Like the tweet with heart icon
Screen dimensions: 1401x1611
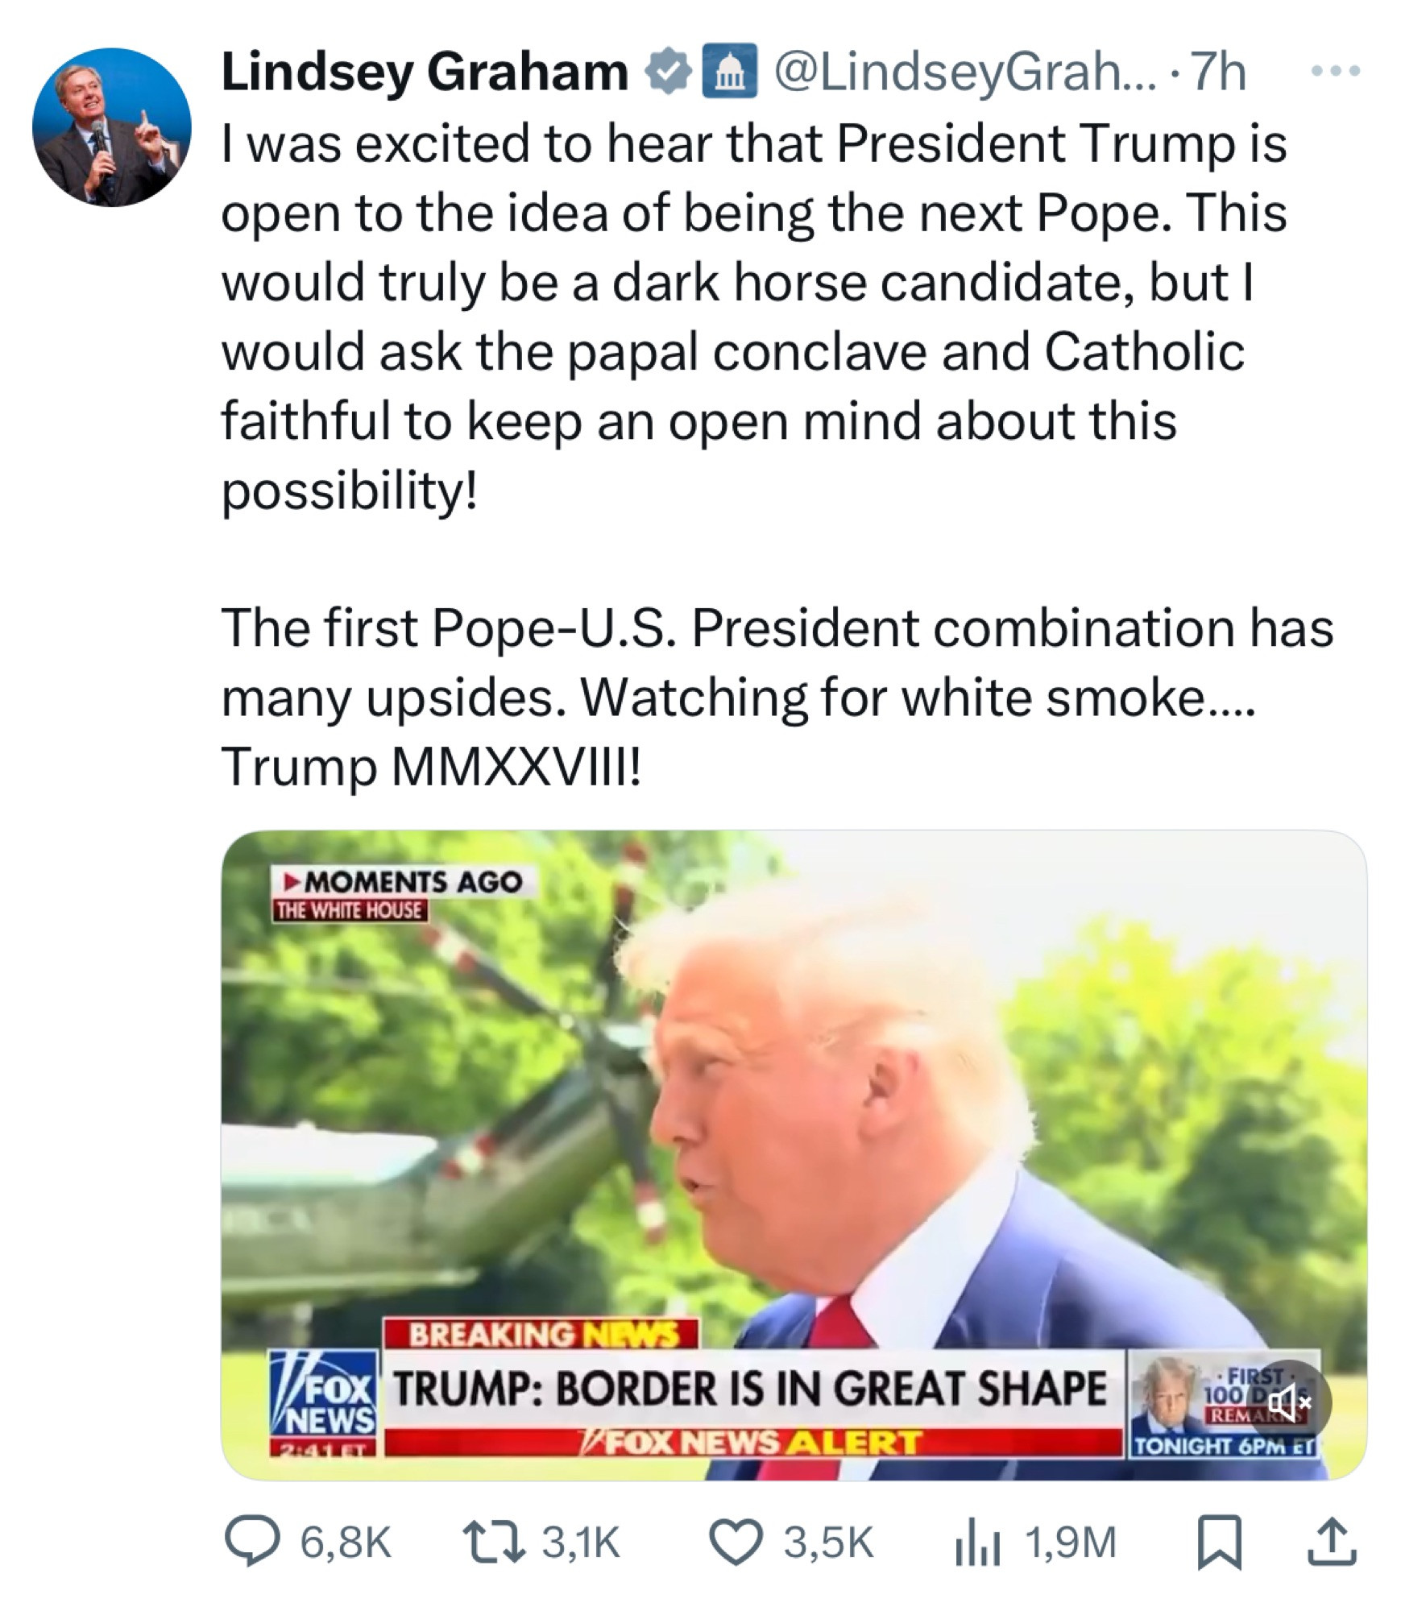(736, 1543)
